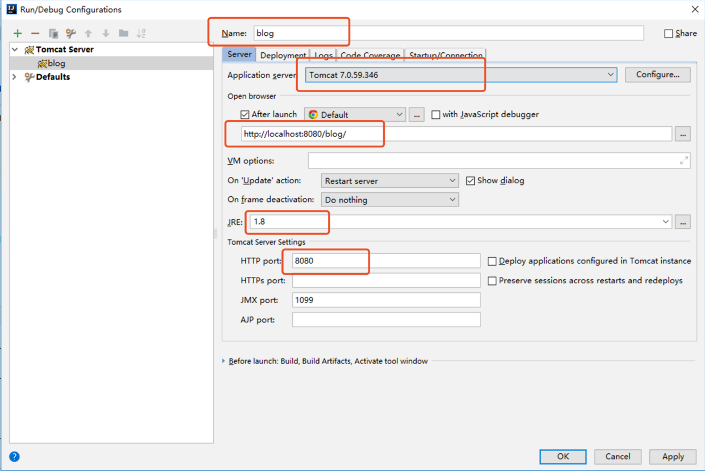Move configuration down arrow icon
705x471 pixels.
[106, 34]
